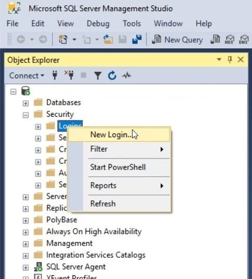Click the Navigate Backward arrow icon
The height and width of the screenshot is (279, 252).
21,39
